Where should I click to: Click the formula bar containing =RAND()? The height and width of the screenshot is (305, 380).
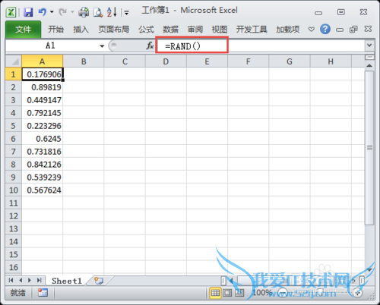click(261, 46)
